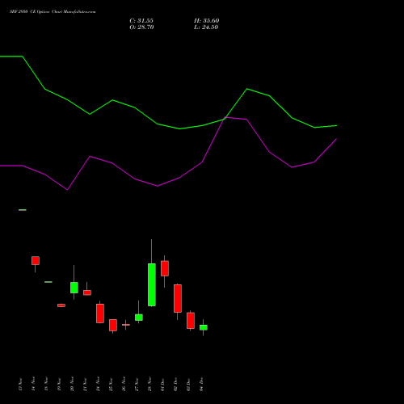
Task: Click the 04 Dec date label
Action: click(201, 385)
